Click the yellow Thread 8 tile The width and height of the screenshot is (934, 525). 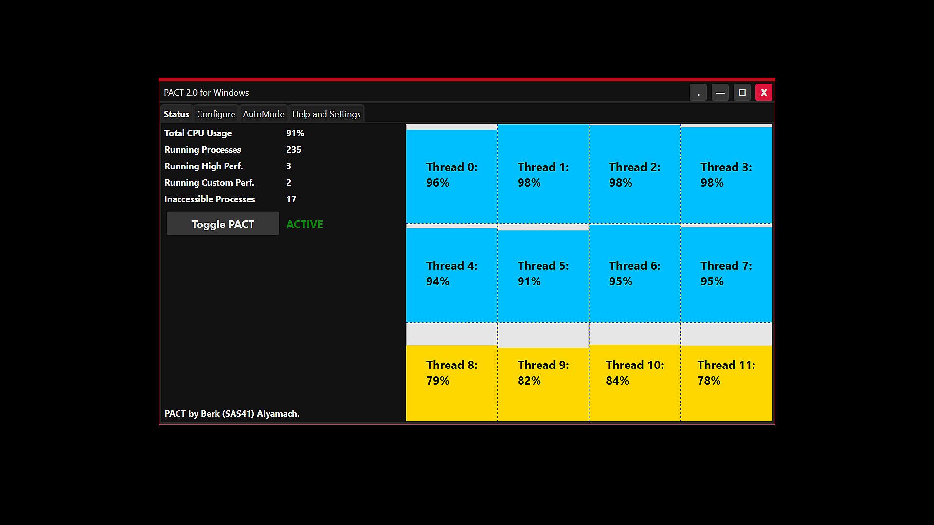click(451, 373)
